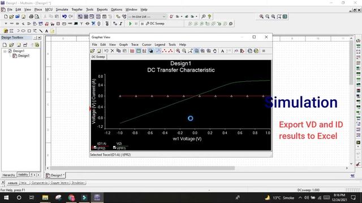
Task: Click the Undo arrow in the main toolbar
Action: point(64,16)
